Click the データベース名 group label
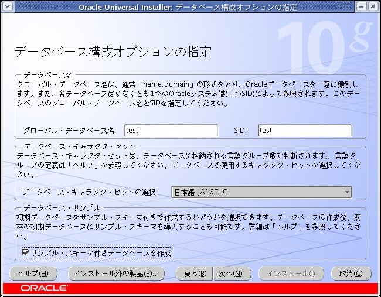 48,76
